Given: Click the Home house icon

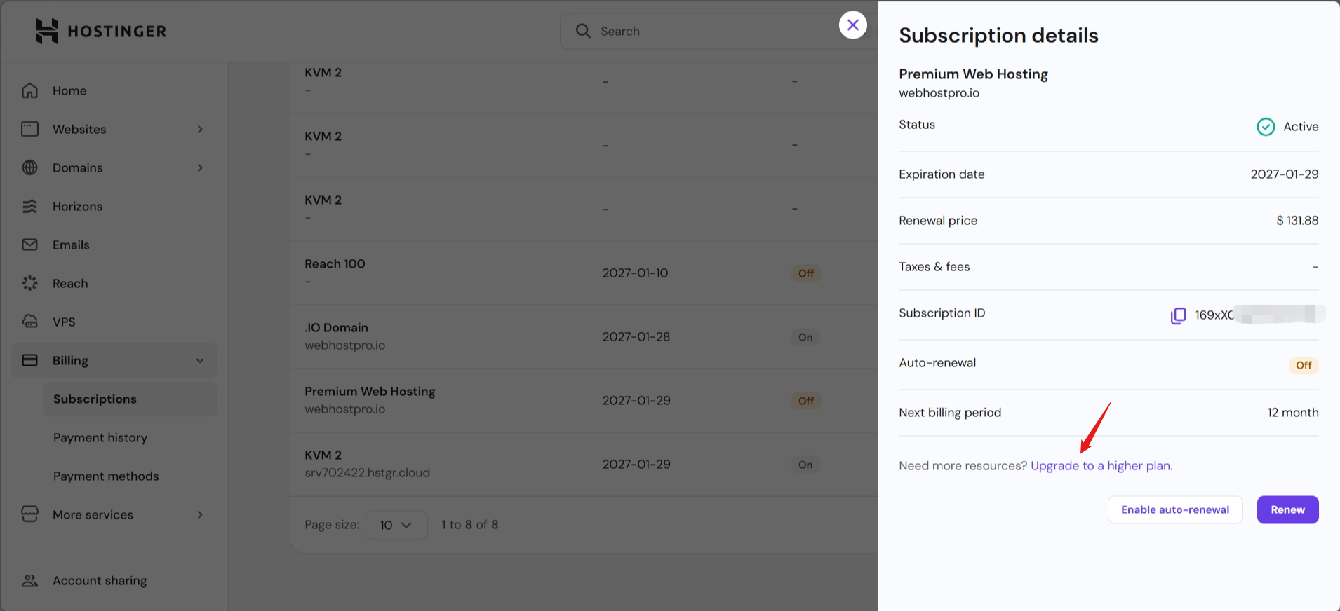Looking at the screenshot, I should (x=29, y=90).
